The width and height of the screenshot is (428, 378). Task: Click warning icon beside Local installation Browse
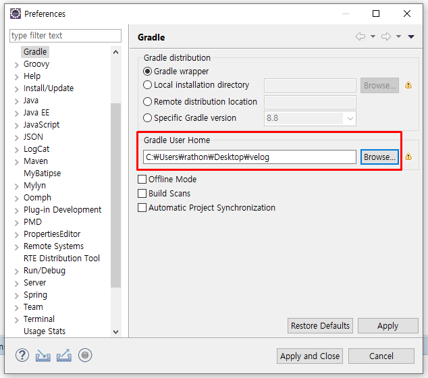pyautogui.click(x=408, y=85)
